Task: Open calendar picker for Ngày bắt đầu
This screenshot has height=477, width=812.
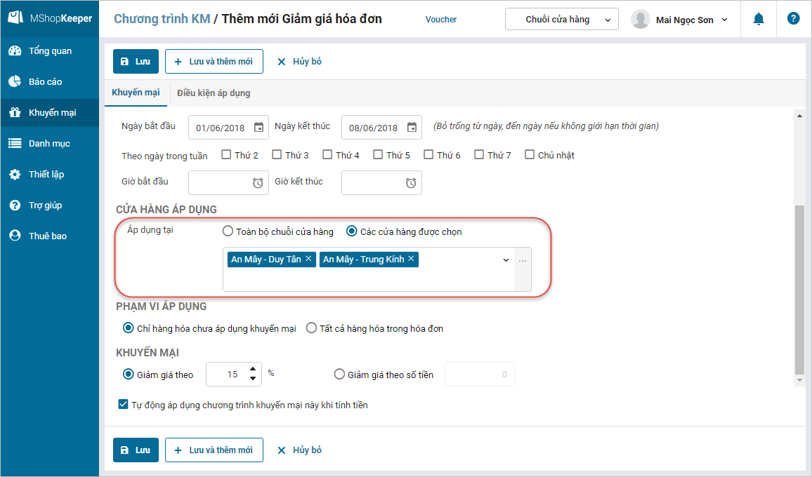Action: coord(258,128)
